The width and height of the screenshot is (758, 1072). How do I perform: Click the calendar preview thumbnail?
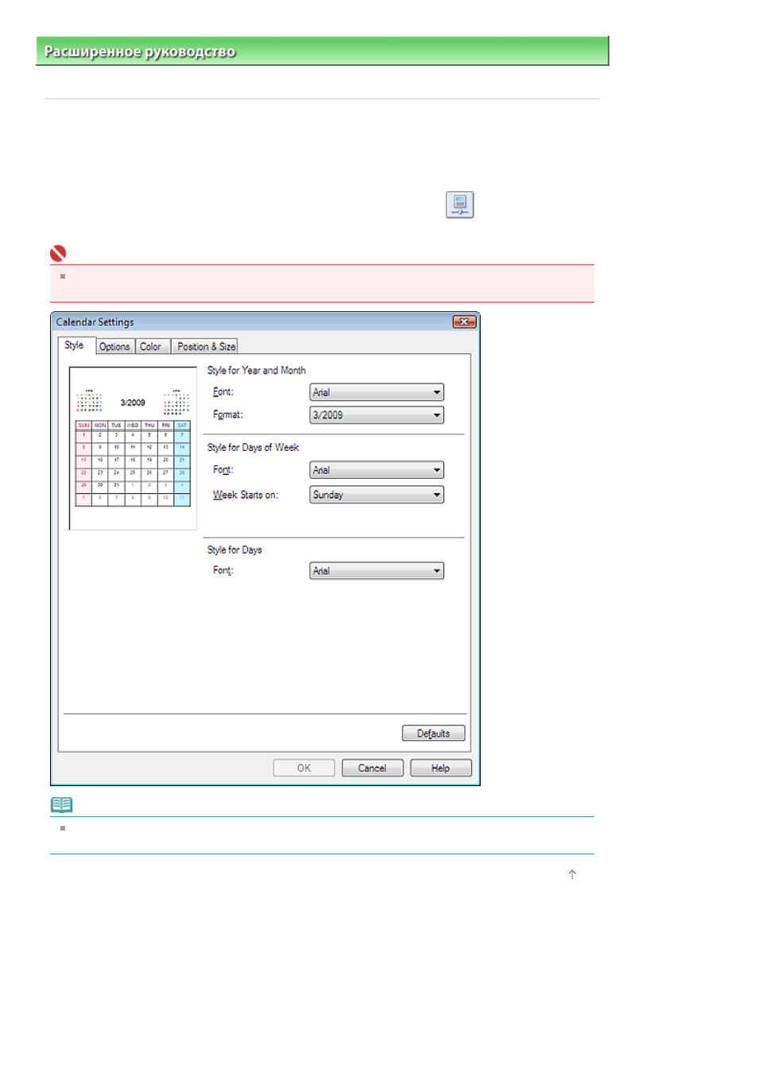pos(133,448)
